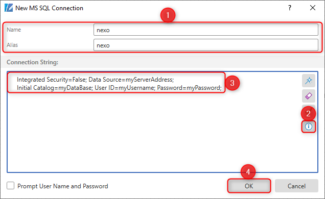Screen dimensions: 325x199
Task: Click the help question mark button
Action: coord(290,8)
